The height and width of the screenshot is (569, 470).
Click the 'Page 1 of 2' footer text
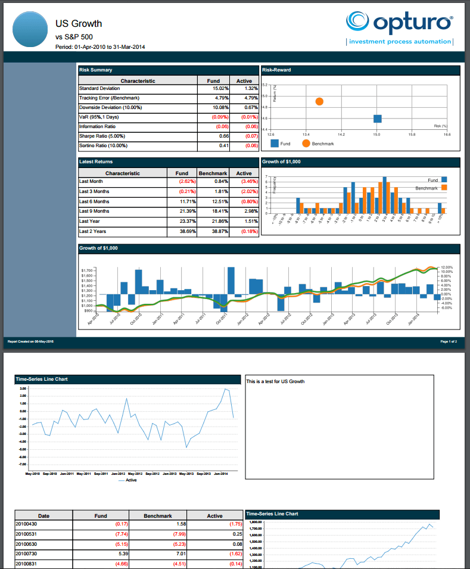[448, 341]
